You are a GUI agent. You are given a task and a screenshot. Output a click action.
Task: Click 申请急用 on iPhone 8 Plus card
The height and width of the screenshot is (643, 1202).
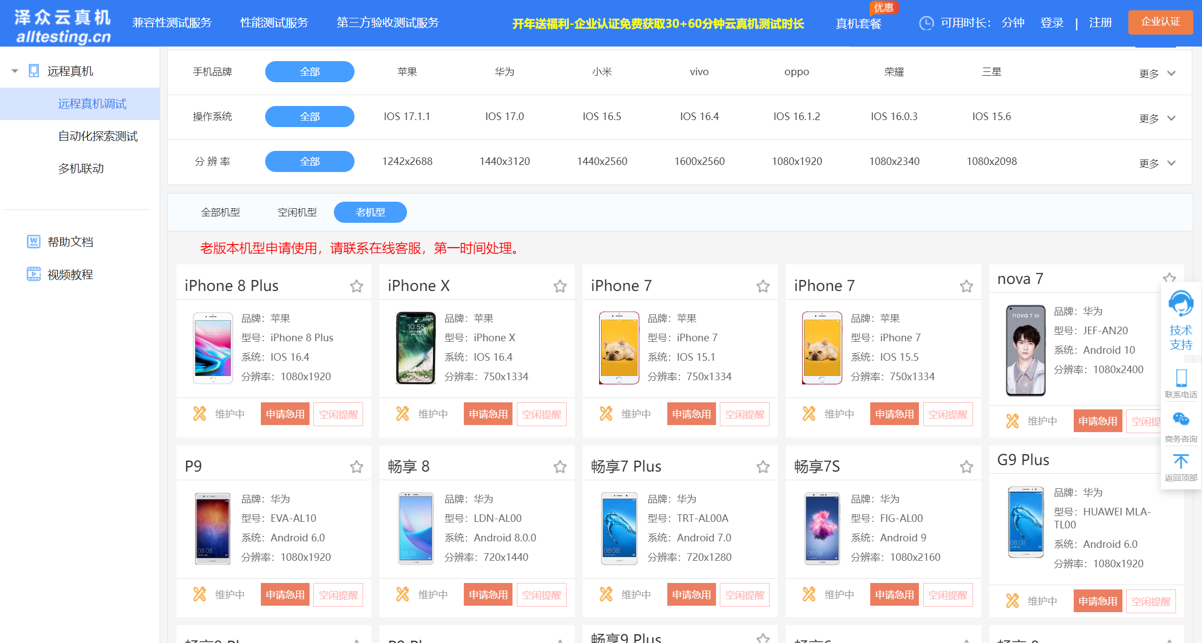[x=285, y=414]
